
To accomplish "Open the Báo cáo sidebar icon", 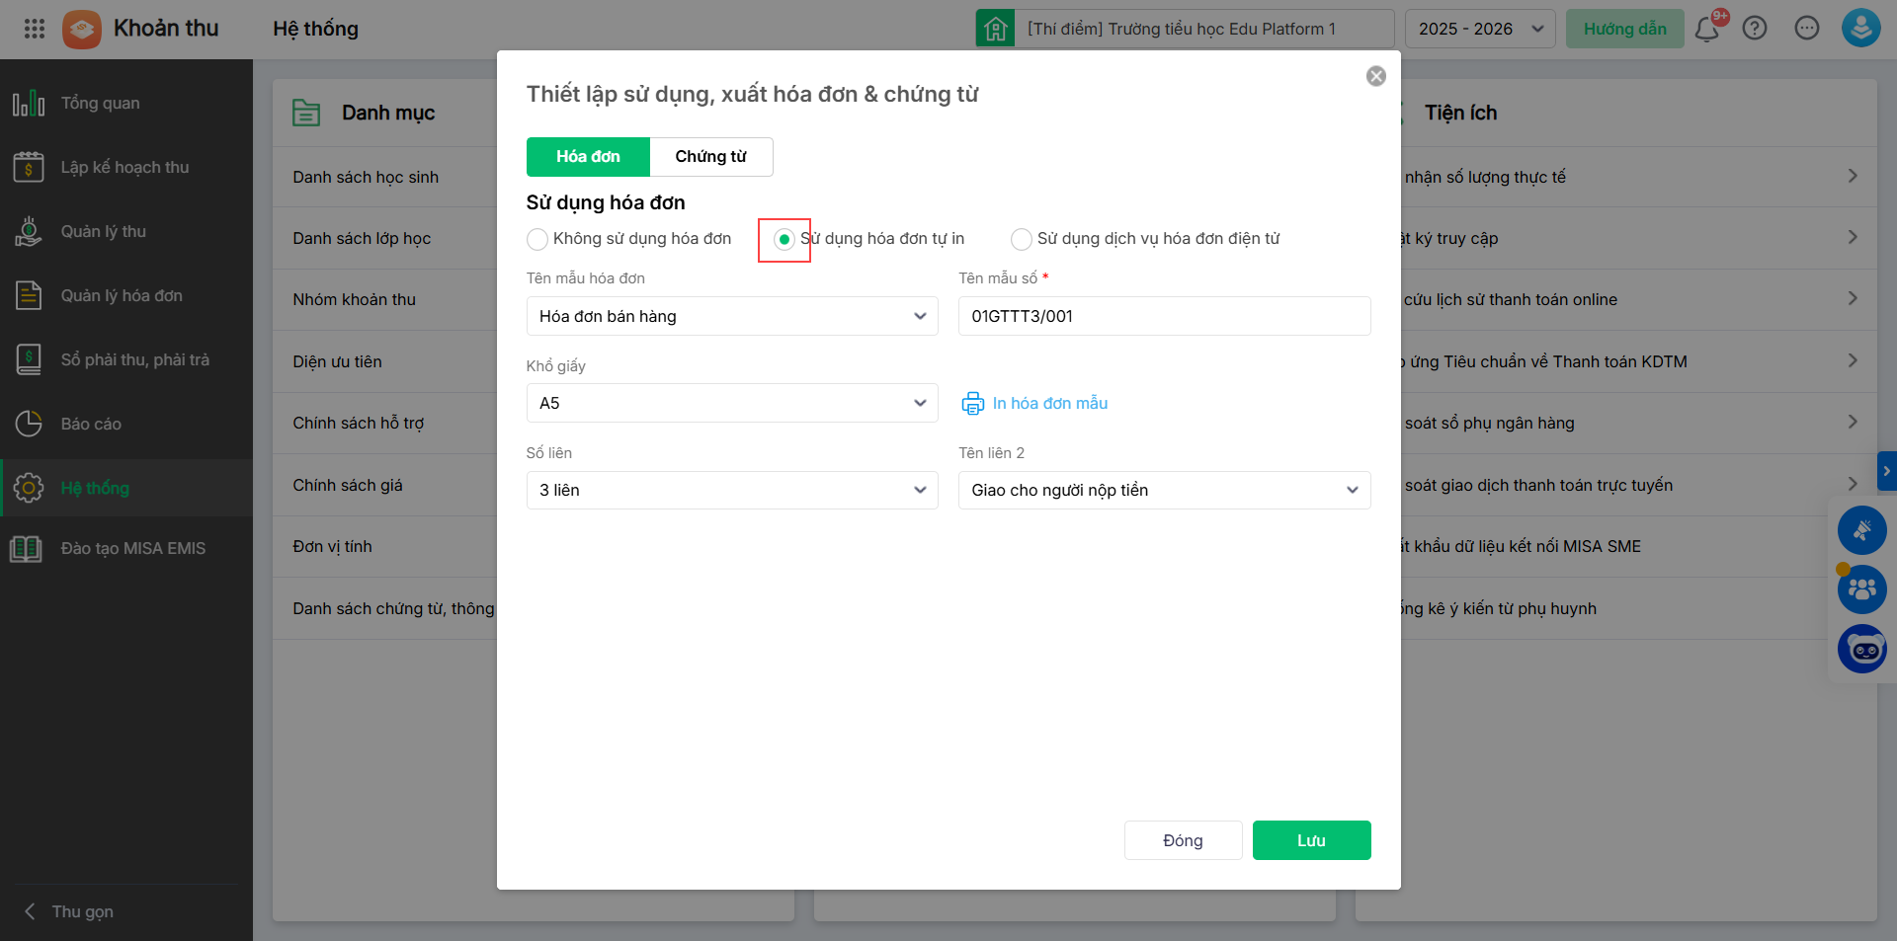I will click(29, 424).
